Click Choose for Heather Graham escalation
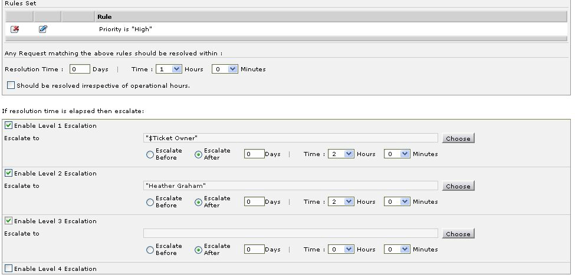Screen dimensions: 575x275 coord(458,186)
